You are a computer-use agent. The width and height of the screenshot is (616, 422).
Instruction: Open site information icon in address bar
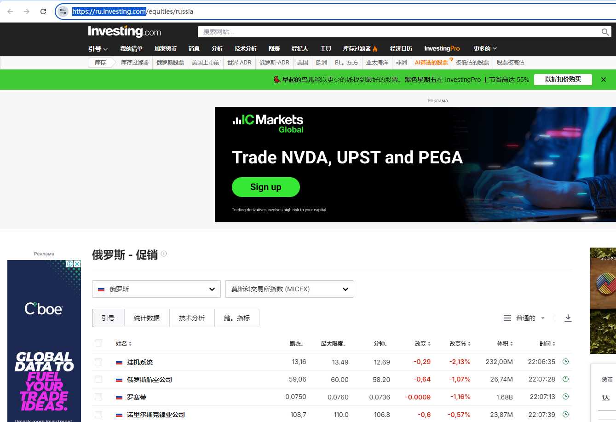pos(63,12)
